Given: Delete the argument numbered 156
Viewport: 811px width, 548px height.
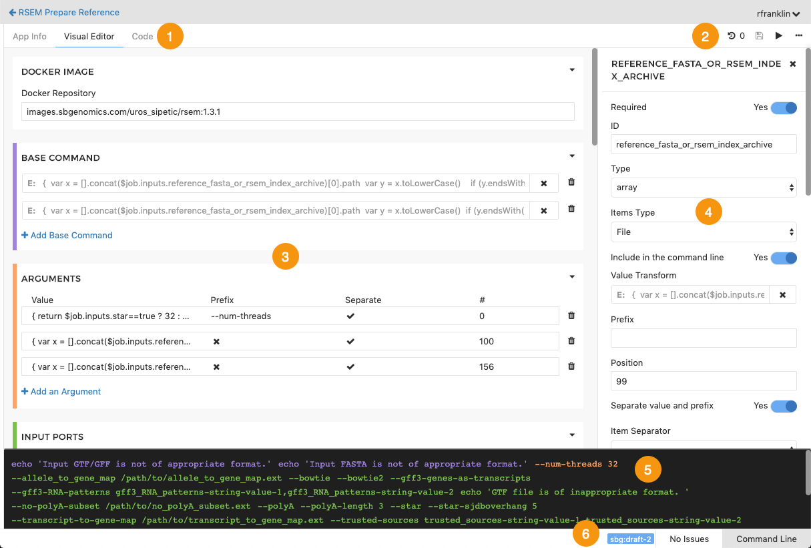Looking at the screenshot, I should click(571, 366).
